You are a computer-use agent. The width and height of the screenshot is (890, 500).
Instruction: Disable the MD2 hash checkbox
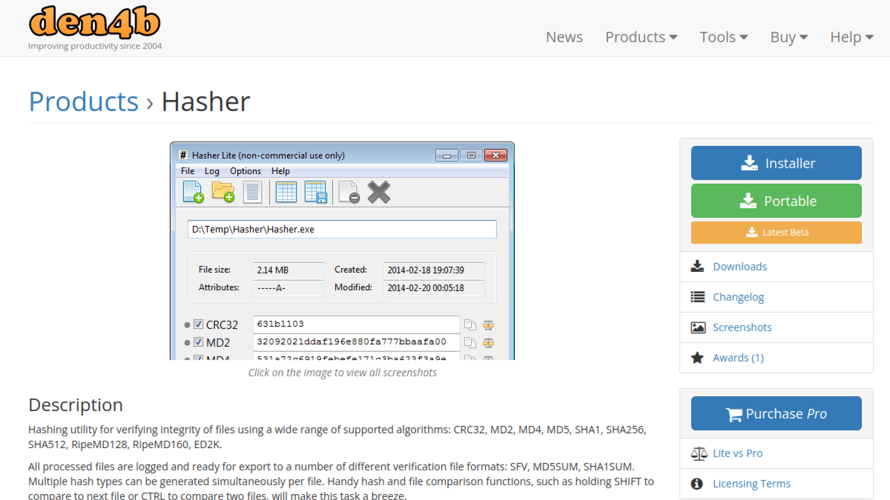pyautogui.click(x=198, y=342)
